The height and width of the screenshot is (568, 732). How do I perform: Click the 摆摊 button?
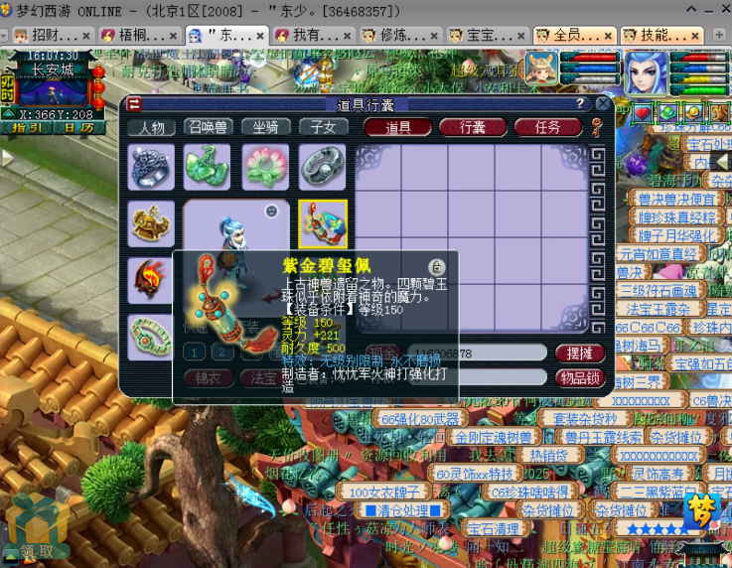tap(580, 354)
